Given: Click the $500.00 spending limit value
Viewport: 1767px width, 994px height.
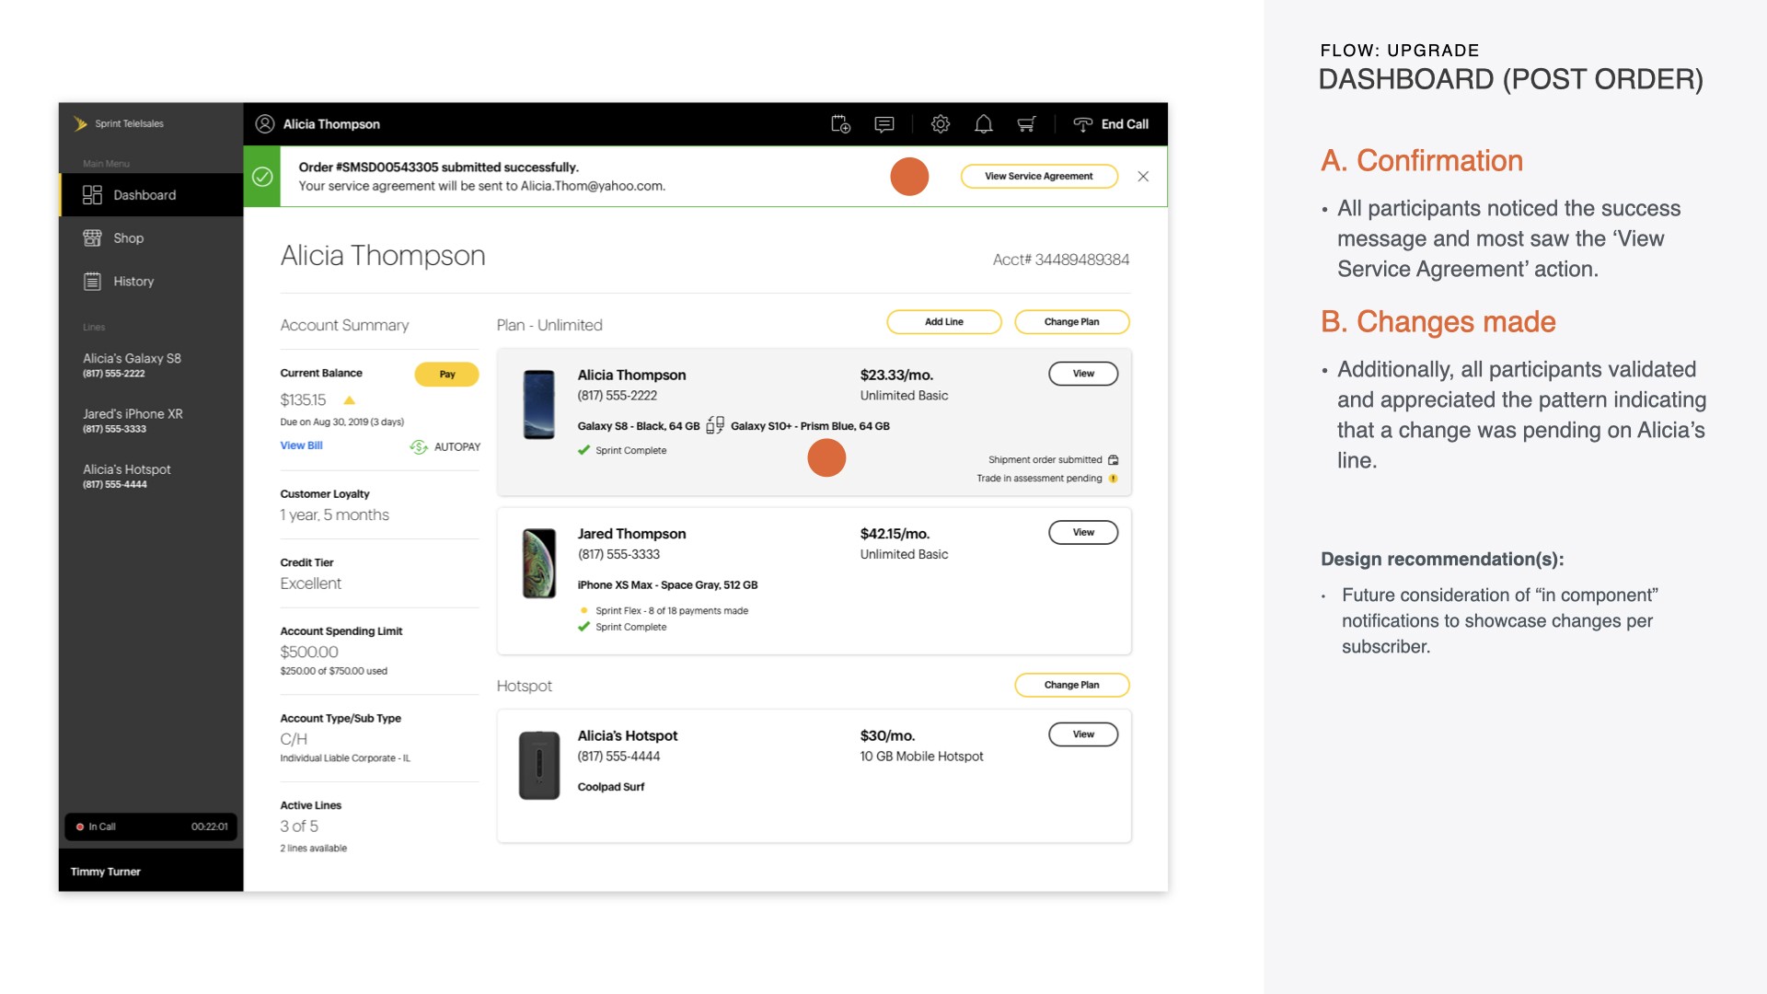Looking at the screenshot, I should click(x=309, y=652).
